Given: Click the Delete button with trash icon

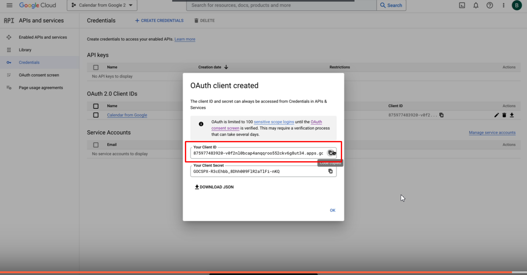Looking at the screenshot, I should coord(204,21).
